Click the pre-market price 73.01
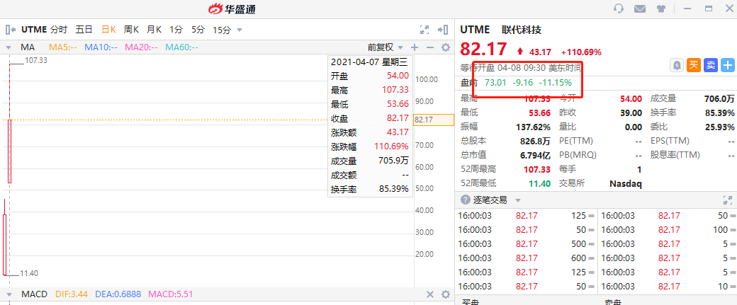The width and height of the screenshot is (737, 305). tap(495, 83)
